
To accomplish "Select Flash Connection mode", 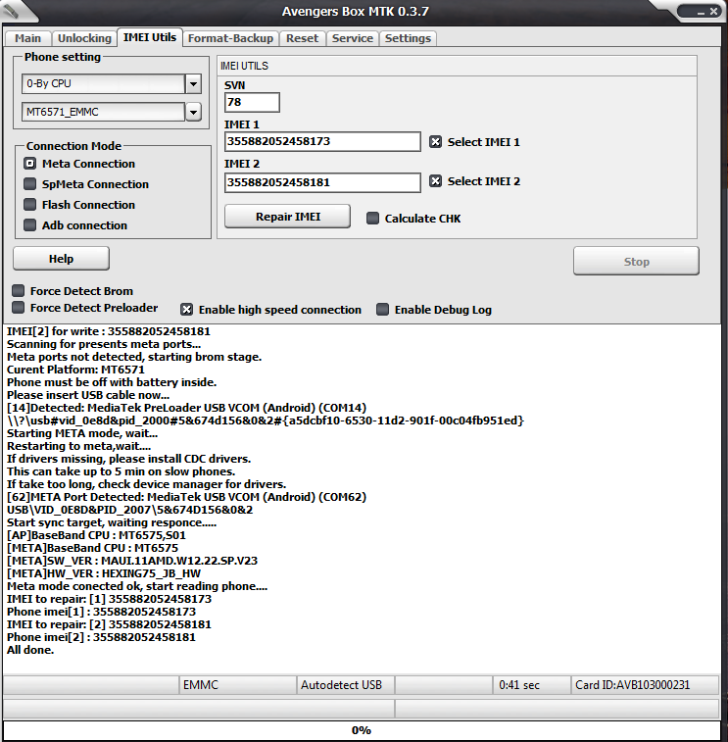I will (x=79, y=205).
